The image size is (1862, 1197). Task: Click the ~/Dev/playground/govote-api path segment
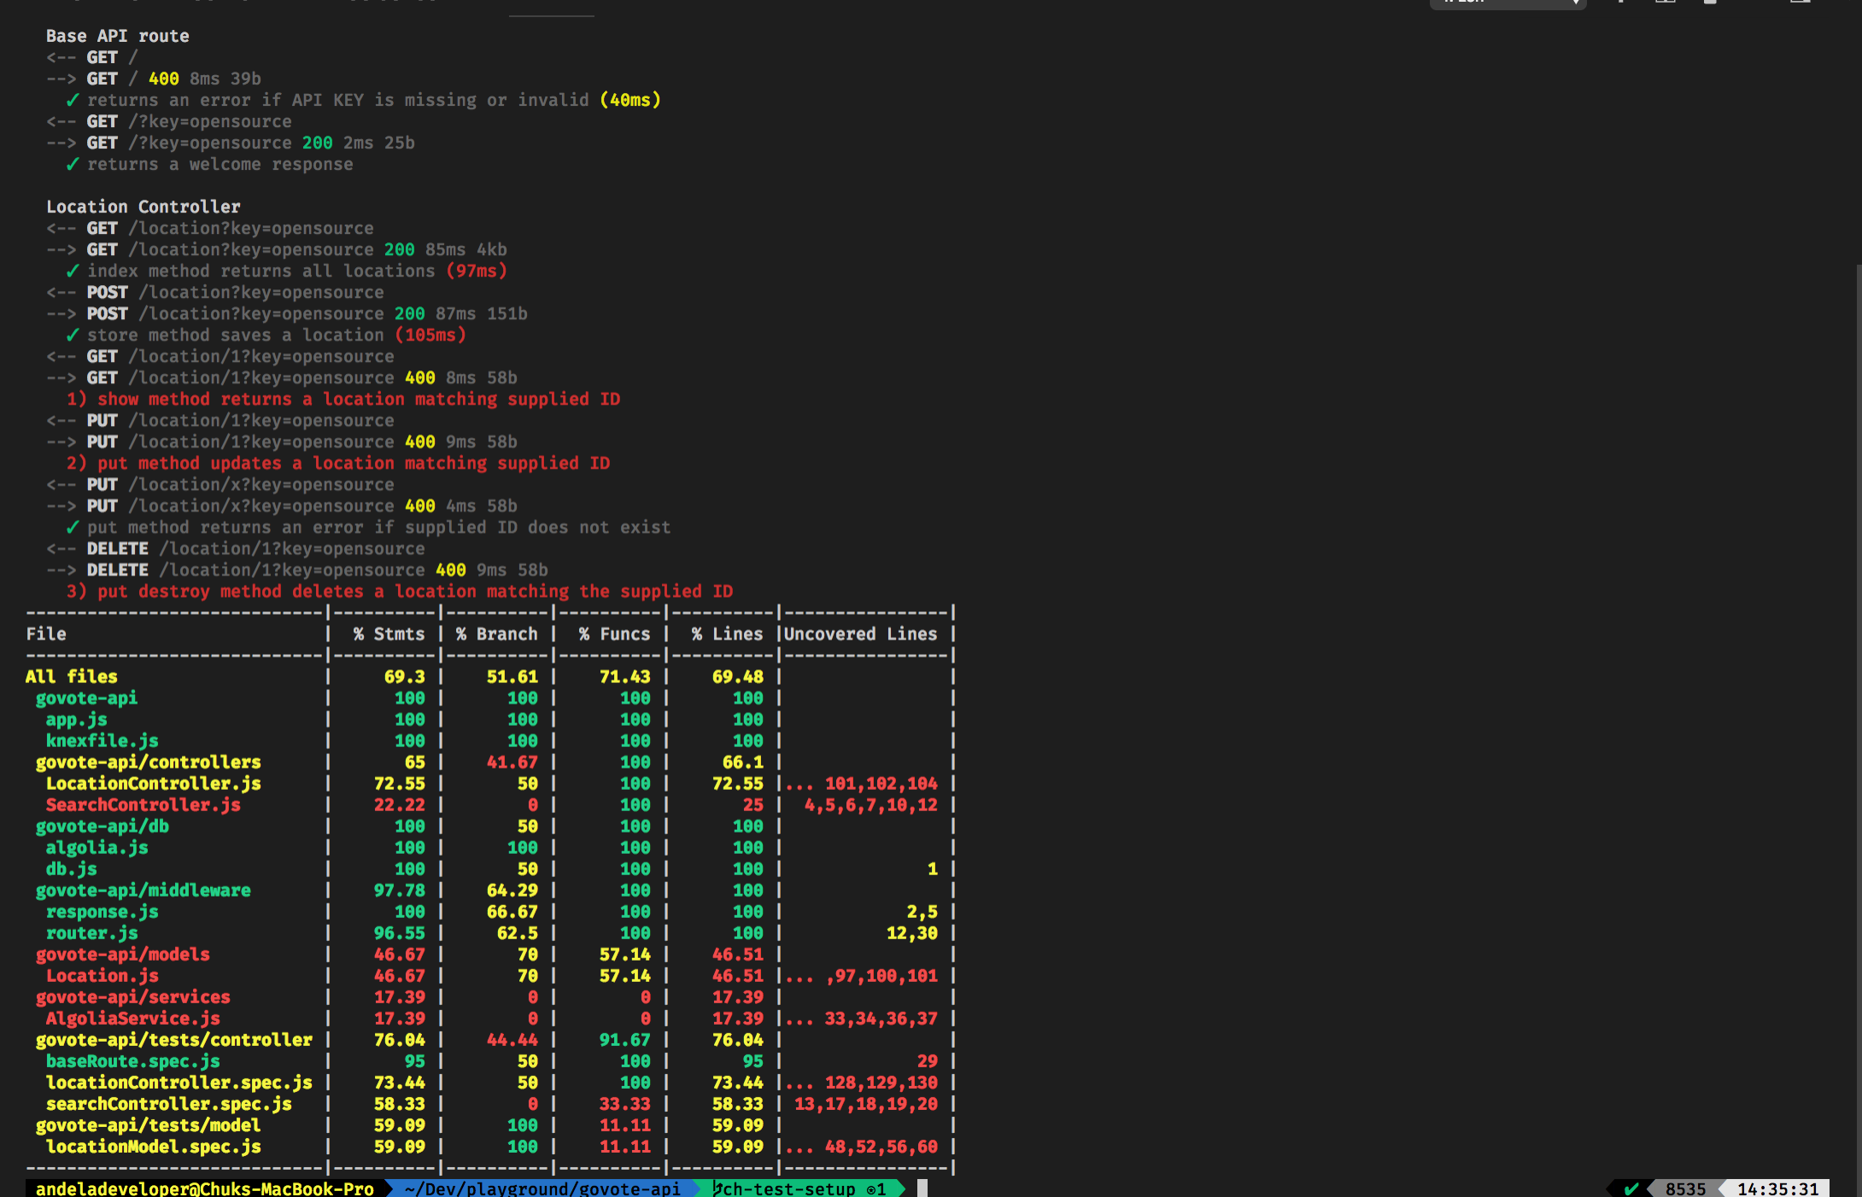[542, 1188]
